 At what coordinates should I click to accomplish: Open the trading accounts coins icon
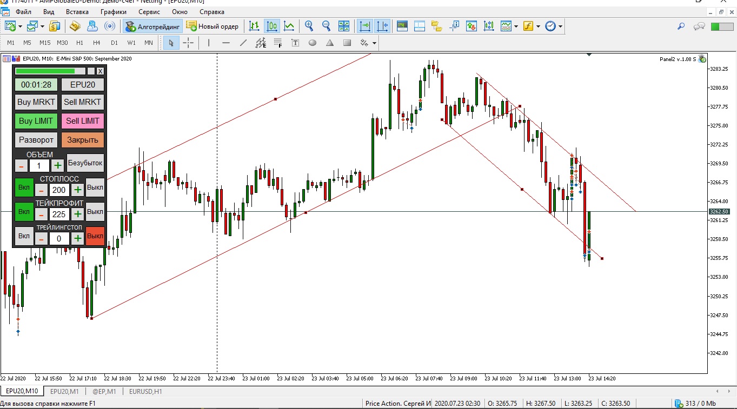point(55,25)
